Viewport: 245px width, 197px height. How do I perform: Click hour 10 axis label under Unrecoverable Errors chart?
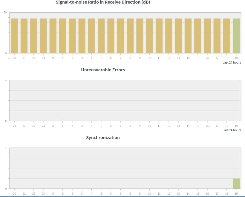[x=149, y=126]
